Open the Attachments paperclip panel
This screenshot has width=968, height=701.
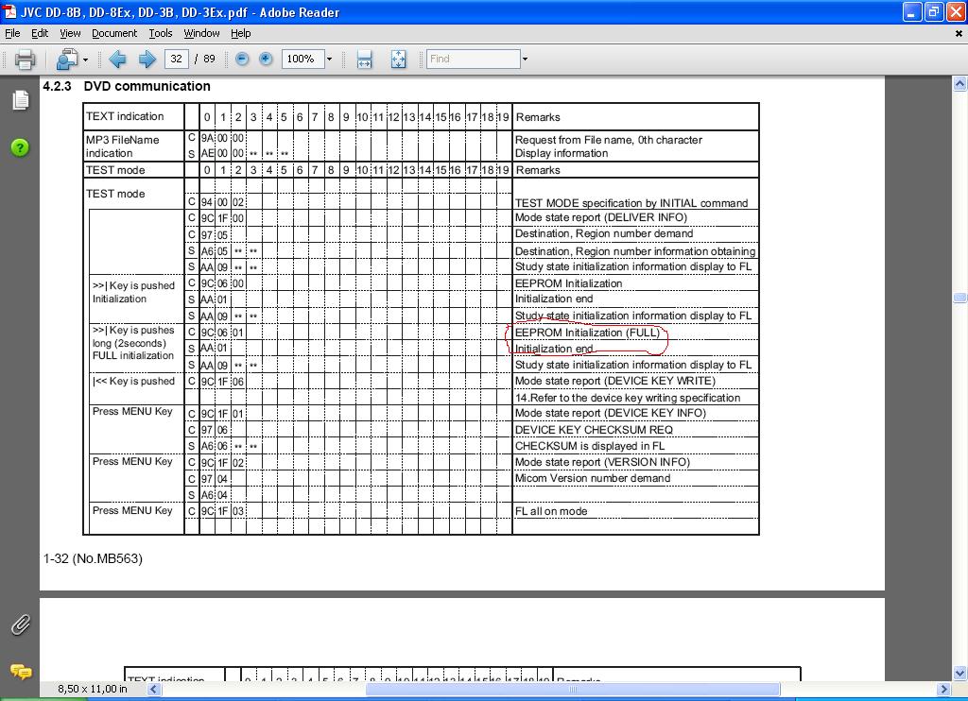click(21, 624)
